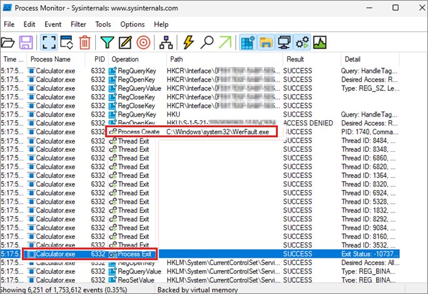Image resolution: width=428 pixels, height=294 pixels.
Task: Select the Include Process From Window target icon
Action: 143,43
